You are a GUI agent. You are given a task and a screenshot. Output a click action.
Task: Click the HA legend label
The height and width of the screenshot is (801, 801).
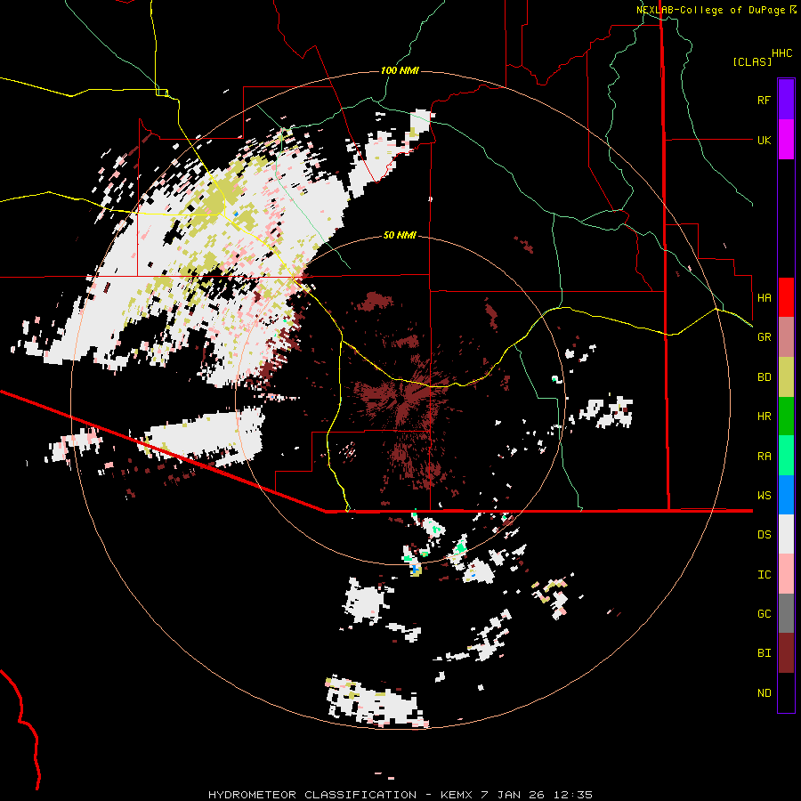pos(764,297)
